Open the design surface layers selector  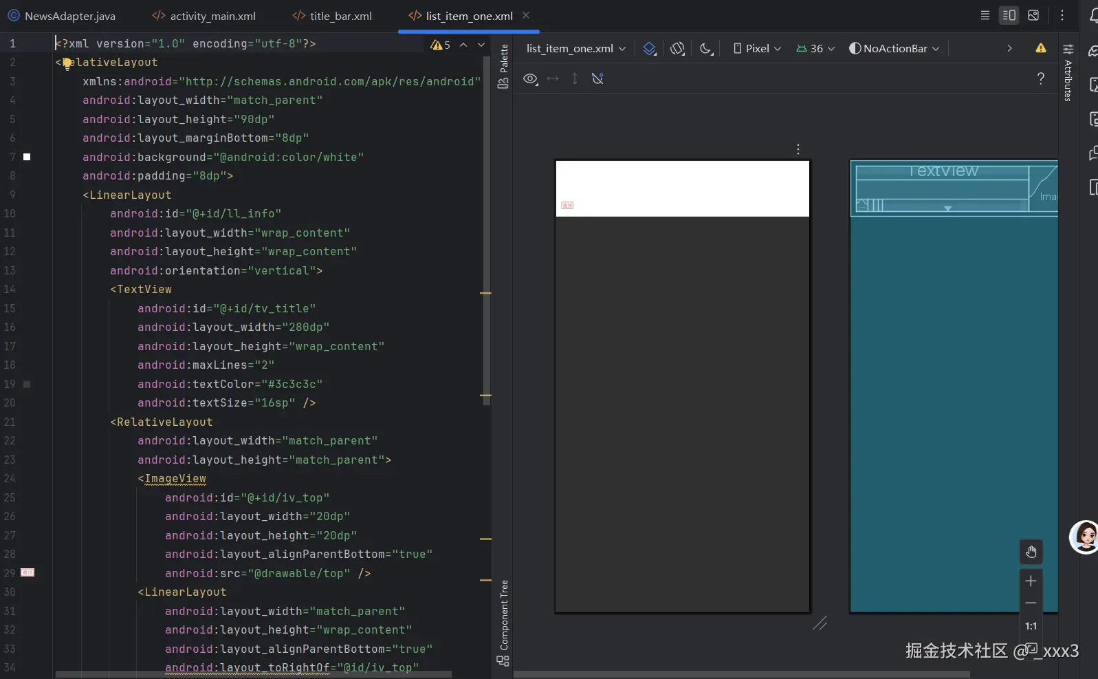click(650, 49)
